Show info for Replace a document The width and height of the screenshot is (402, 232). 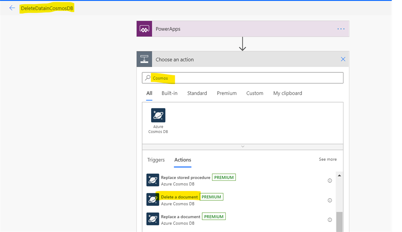pyautogui.click(x=330, y=220)
